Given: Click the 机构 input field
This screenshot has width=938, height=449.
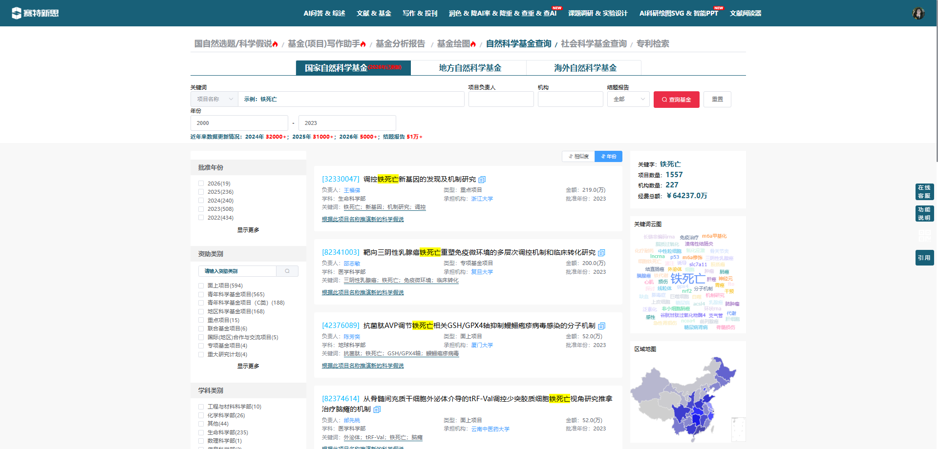Looking at the screenshot, I should 571,99.
